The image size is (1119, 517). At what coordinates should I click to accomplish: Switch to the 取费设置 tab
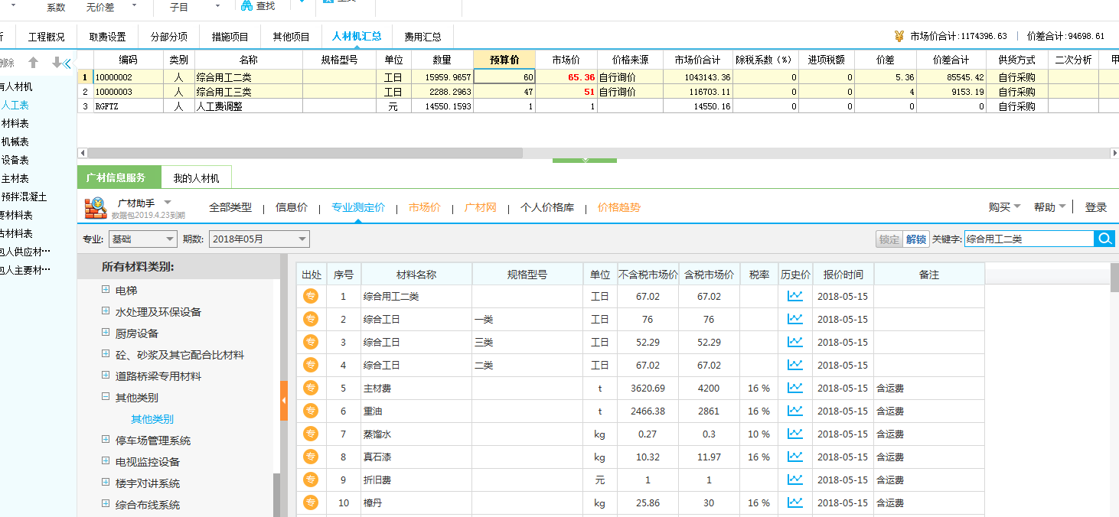click(x=107, y=37)
